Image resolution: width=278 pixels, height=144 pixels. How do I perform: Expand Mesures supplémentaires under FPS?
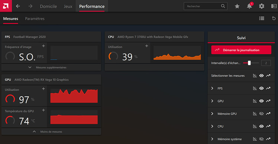48,67
